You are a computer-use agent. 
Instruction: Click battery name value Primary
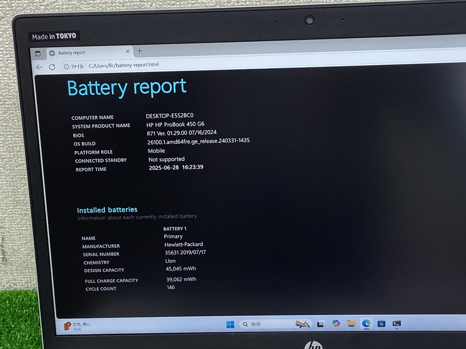(173, 237)
